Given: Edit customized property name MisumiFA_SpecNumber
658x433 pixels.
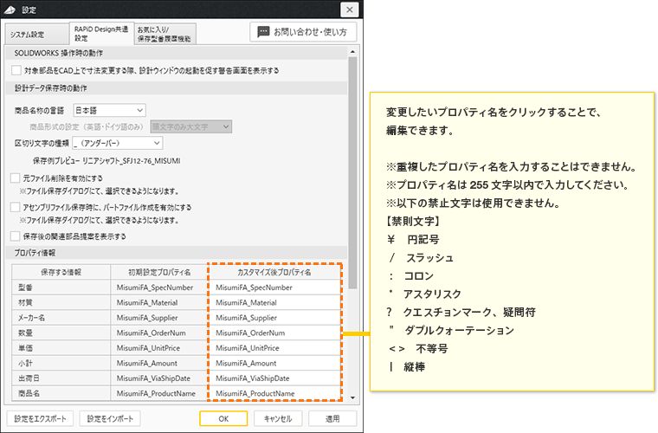Looking at the screenshot, I should tap(274, 288).
